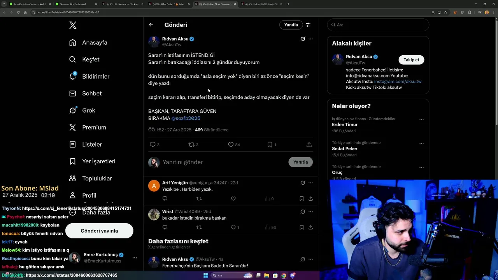Viewport: 498px width, 280px height.
Task: Click Windows taskbar search box
Action: pyautogui.click(x=232, y=276)
